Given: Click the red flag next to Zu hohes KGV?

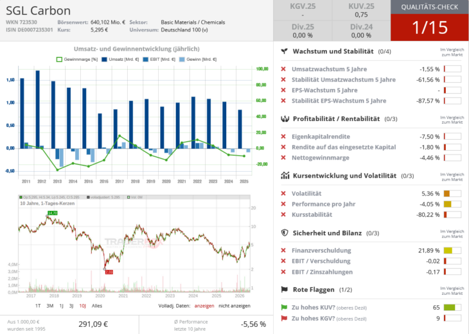Looking at the screenshot, I should tap(284, 318).
